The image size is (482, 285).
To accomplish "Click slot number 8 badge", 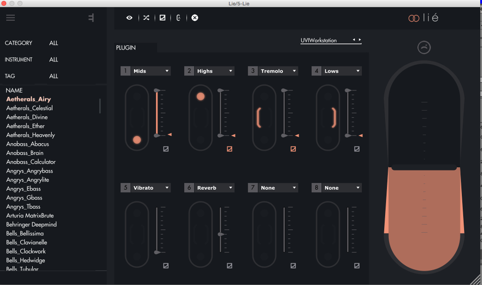I will point(316,187).
